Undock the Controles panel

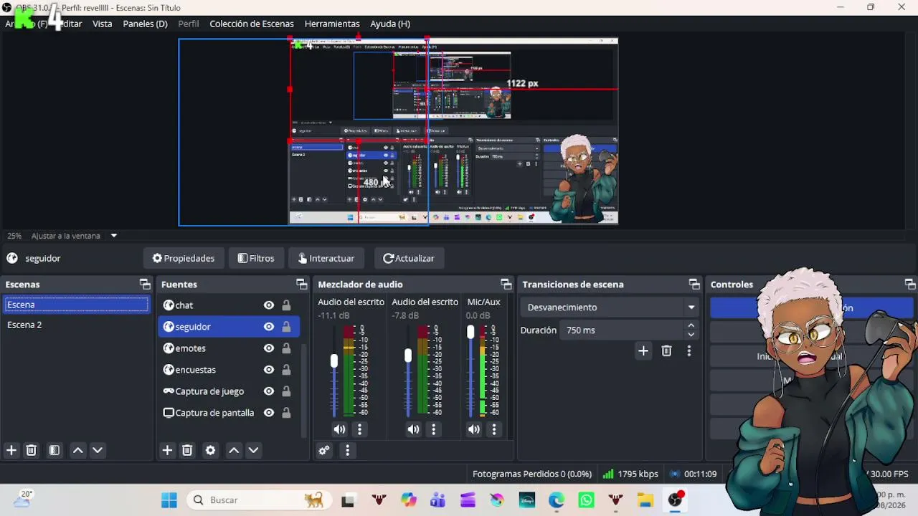910,285
